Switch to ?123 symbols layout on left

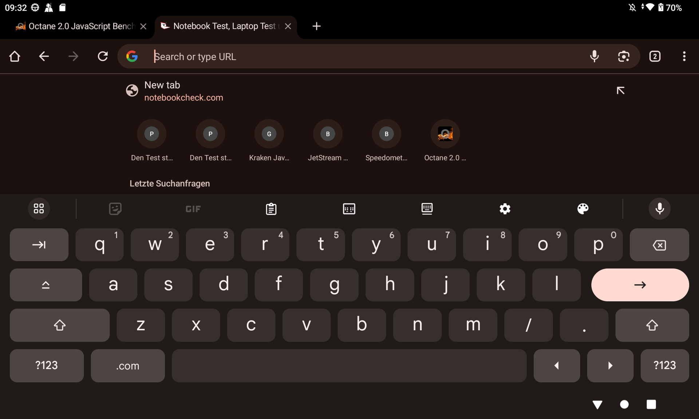point(47,366)
